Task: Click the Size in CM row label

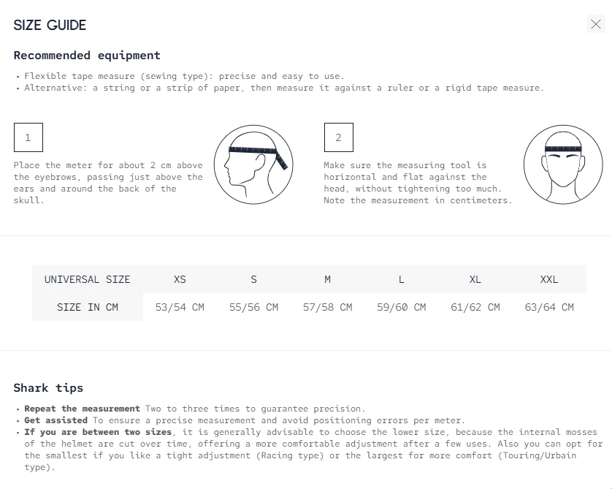Action: click(88, 307)
